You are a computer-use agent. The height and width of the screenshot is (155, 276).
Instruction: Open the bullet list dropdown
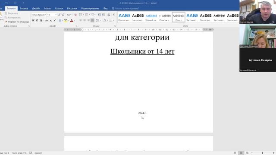click(x=83, y=15)
